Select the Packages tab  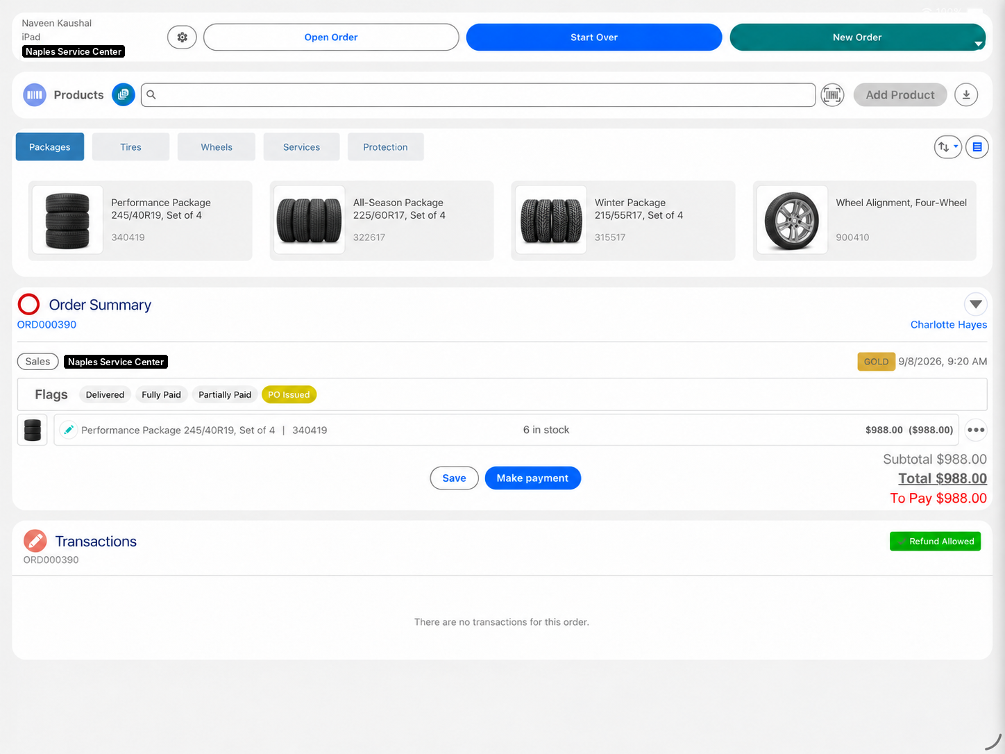pyautogui.click(x=50, y=147)
